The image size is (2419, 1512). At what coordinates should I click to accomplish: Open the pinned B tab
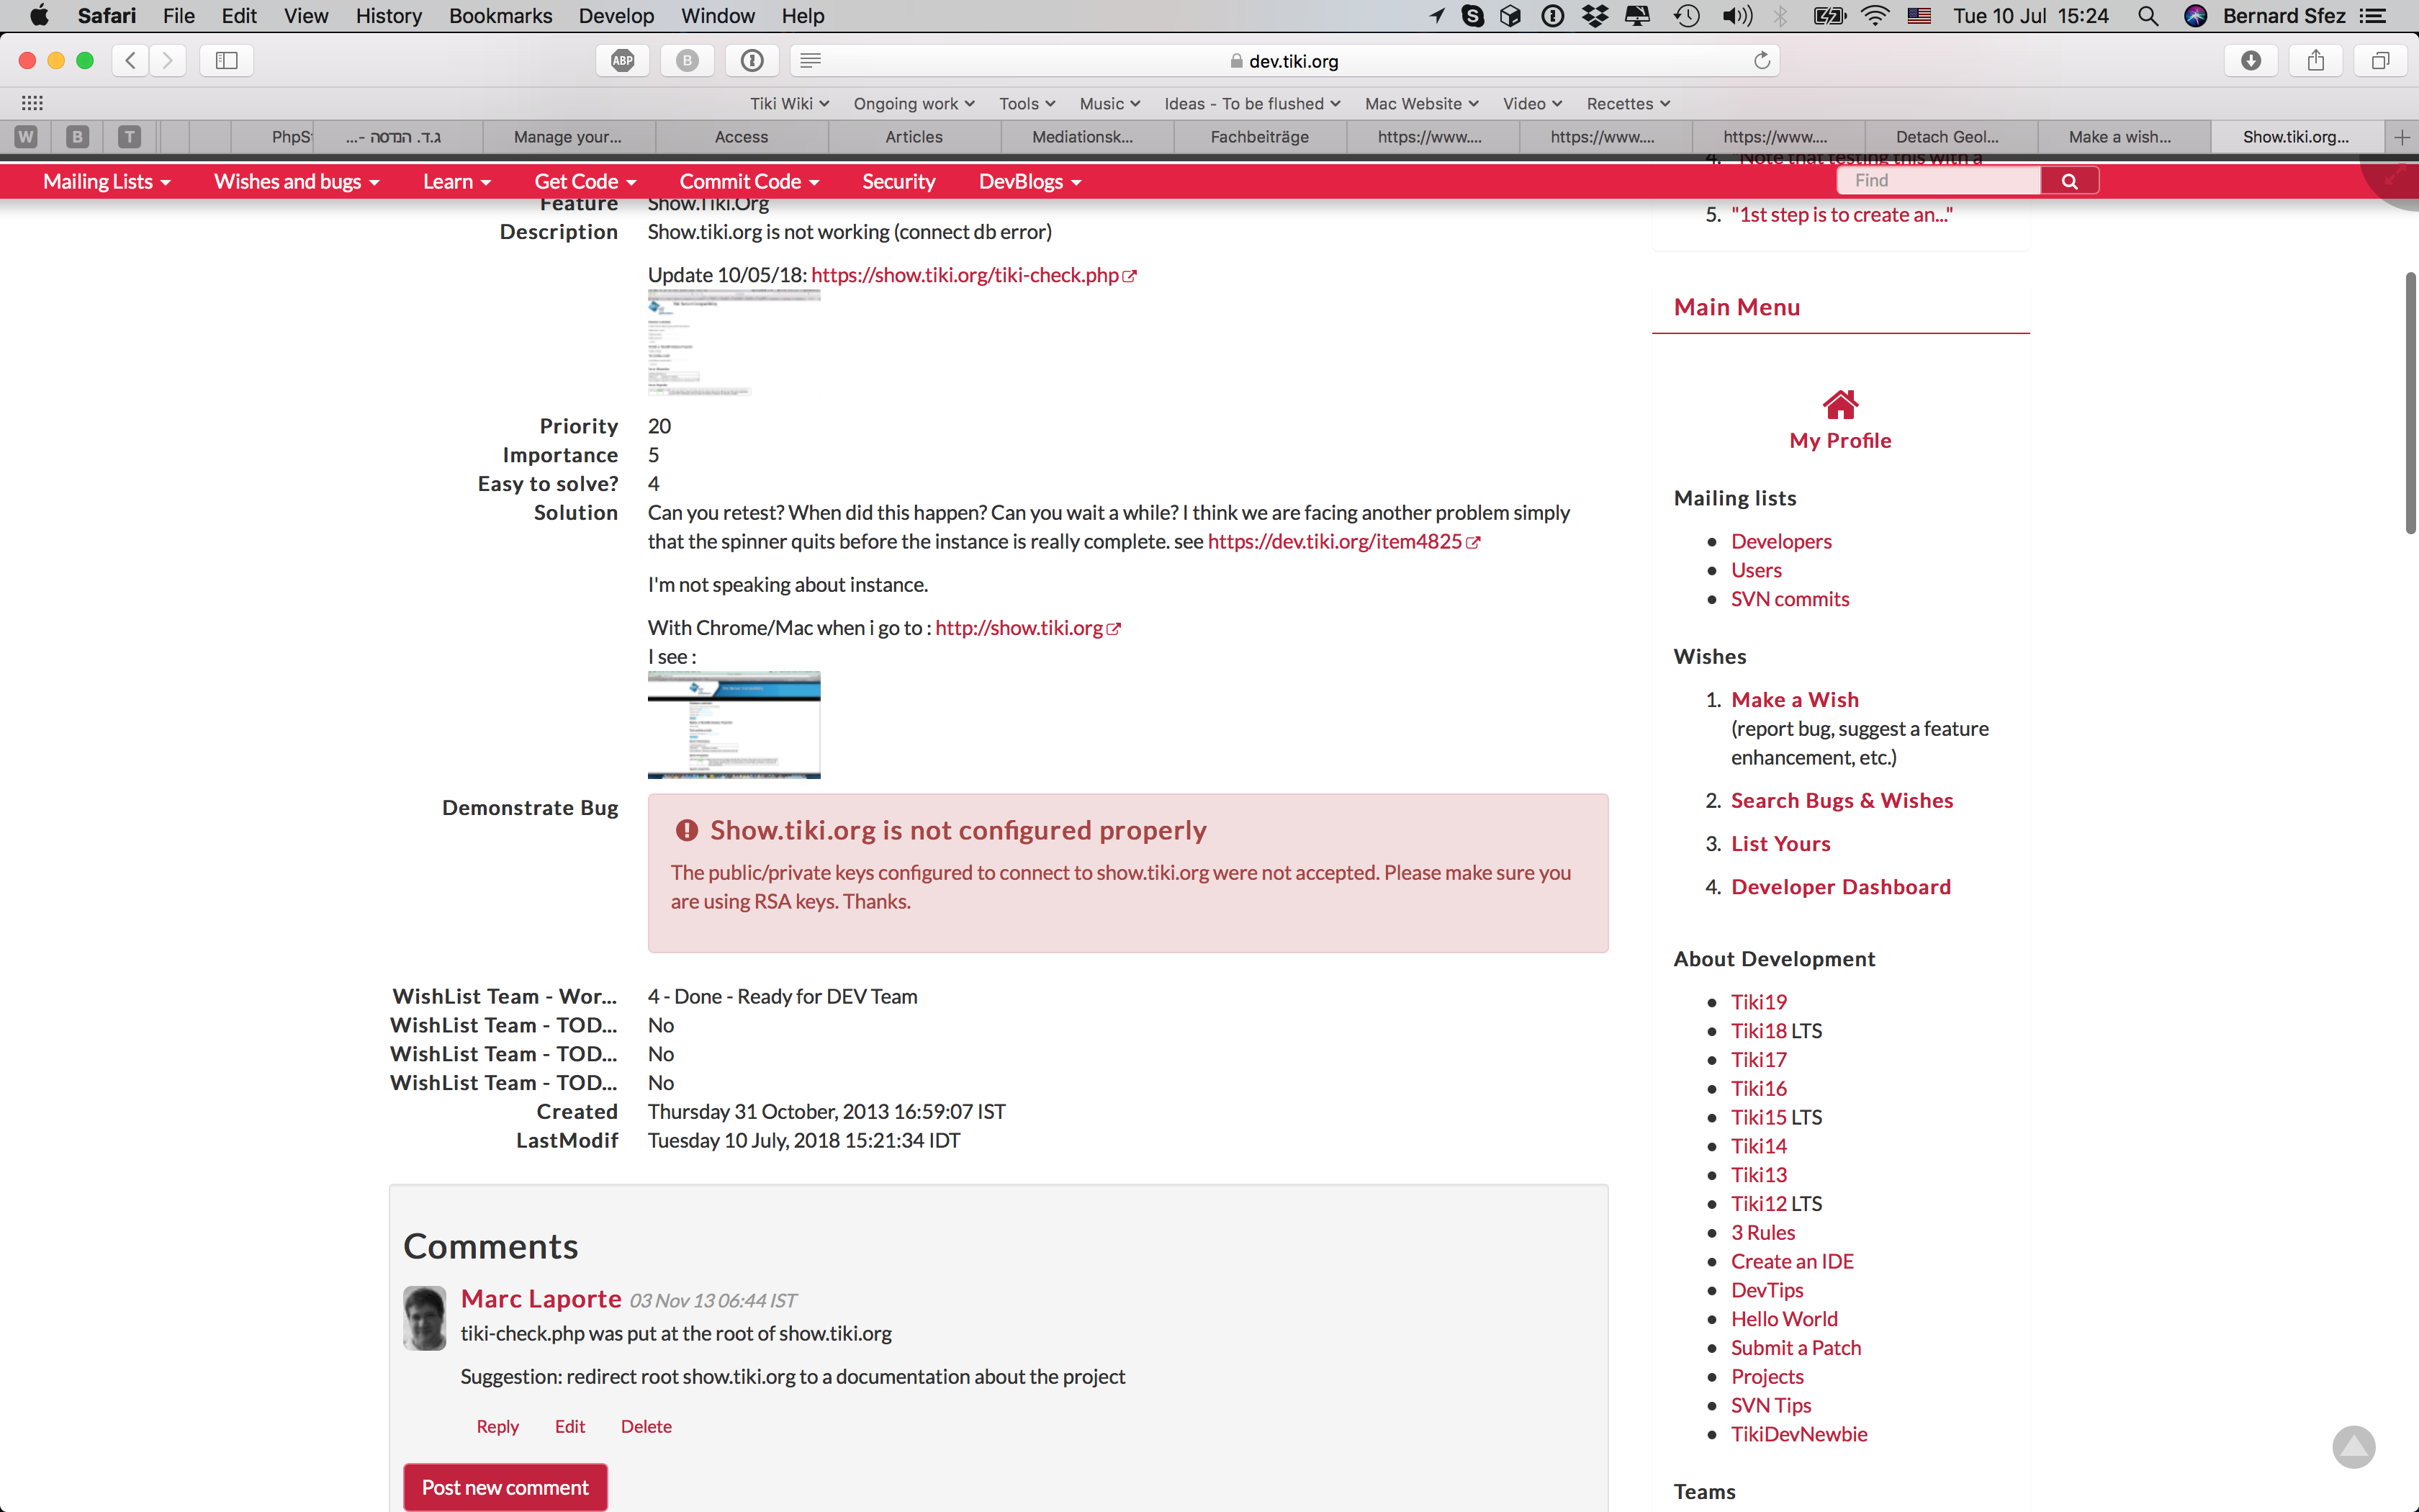click(x=77, y=137)
